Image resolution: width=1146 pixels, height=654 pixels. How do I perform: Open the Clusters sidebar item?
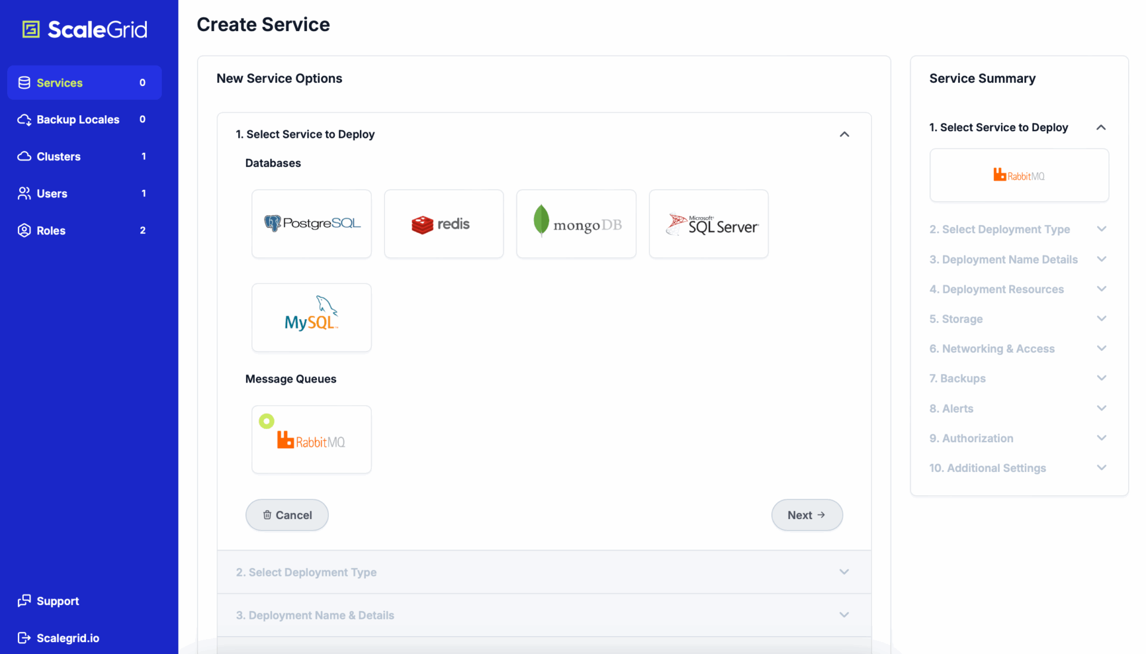[x=58, y=156]
